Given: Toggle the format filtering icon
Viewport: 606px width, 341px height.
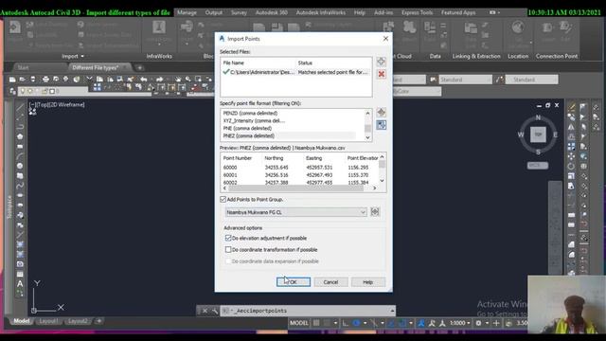Looking at the screenshot, I should (381, 125).
